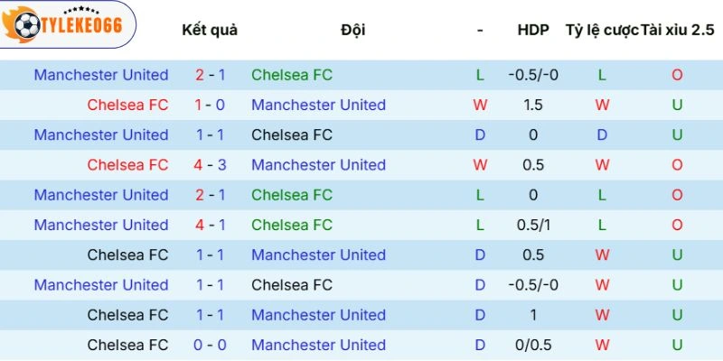Open the 1 - 0 match score
The width and height of the screenshot is (723, 361).
point(210,105)
